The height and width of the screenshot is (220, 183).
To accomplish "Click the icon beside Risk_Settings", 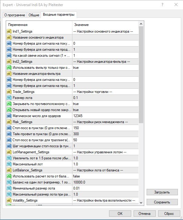I will (x=9, y=122).
